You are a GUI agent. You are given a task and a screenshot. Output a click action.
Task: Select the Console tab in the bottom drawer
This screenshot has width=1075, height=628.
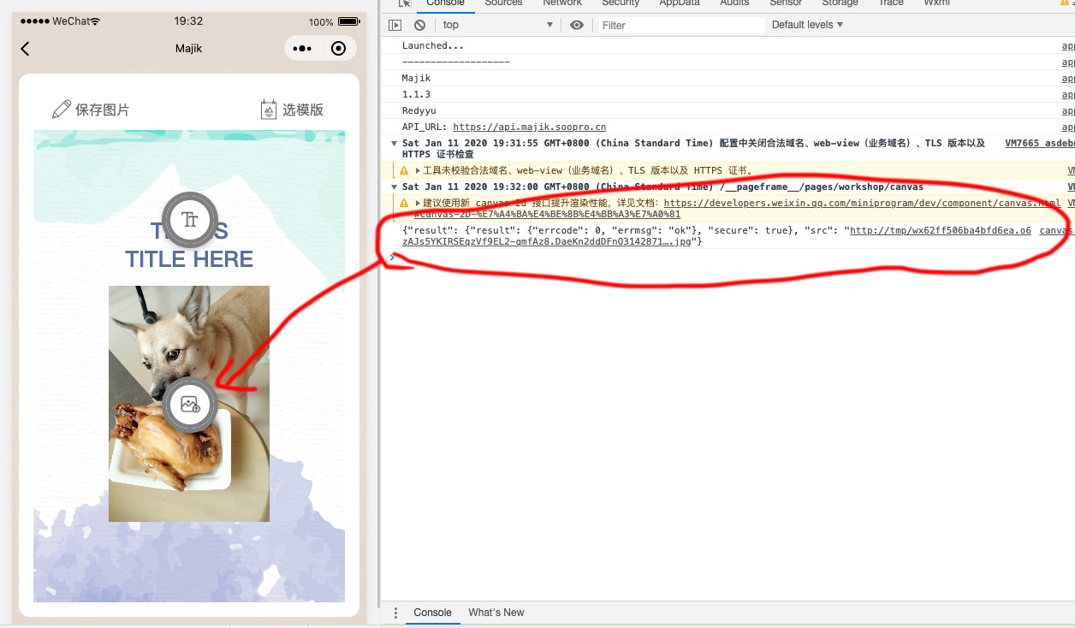pyautogui.click(x=432, y=613)
